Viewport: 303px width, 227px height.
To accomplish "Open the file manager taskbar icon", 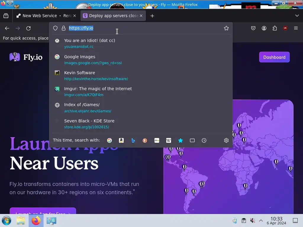I will pos(21,220).
